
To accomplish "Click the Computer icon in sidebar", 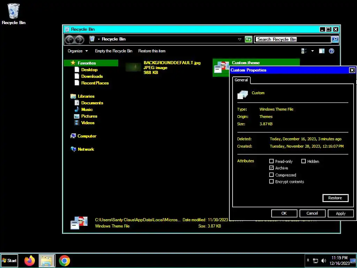I will (73, 136).
